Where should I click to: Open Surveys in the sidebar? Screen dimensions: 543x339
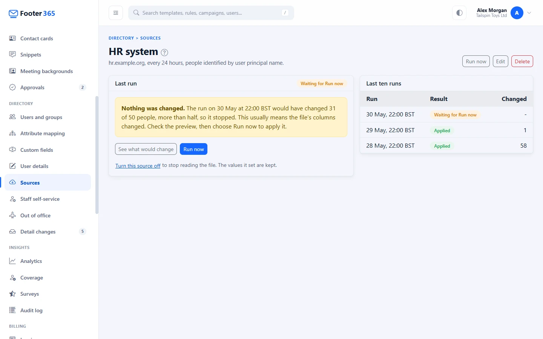[48, 294]
